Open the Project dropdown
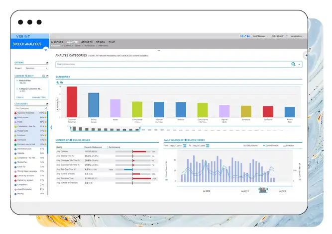Screen dimensions: 332x234 coord(36,68)
